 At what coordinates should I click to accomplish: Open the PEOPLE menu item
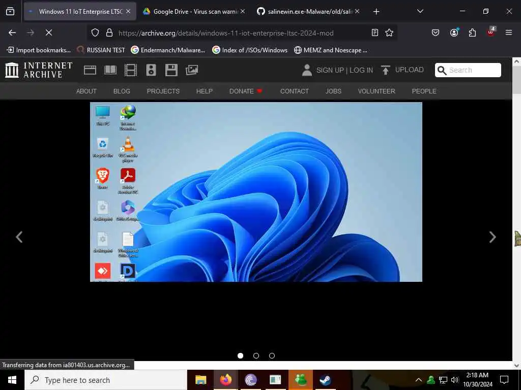424,91
